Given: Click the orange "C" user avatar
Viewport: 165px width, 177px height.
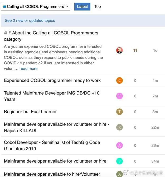Looking at the screenshot, I should pos(119,81).
